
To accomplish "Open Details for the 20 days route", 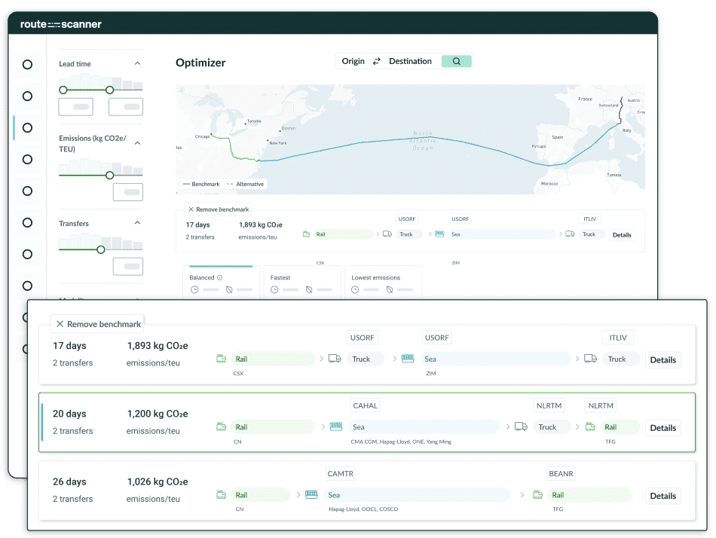I will tap(662, 428).
